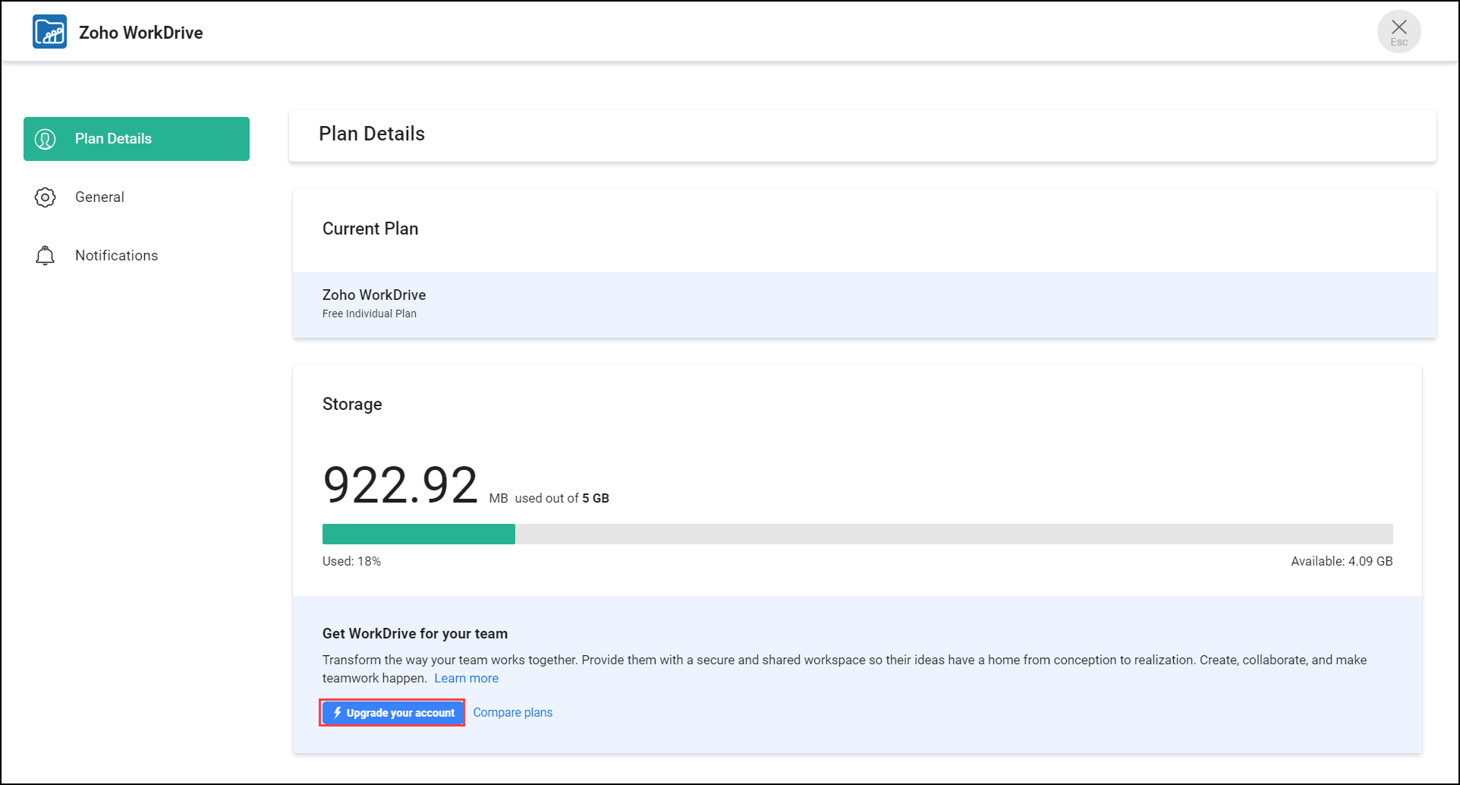Click the Plan Details page heading

pos(372,134)
